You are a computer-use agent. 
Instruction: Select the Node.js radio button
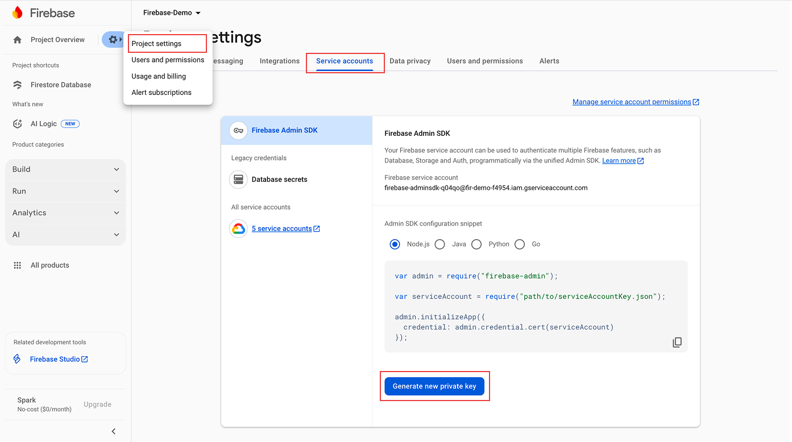tap(395, 244)
